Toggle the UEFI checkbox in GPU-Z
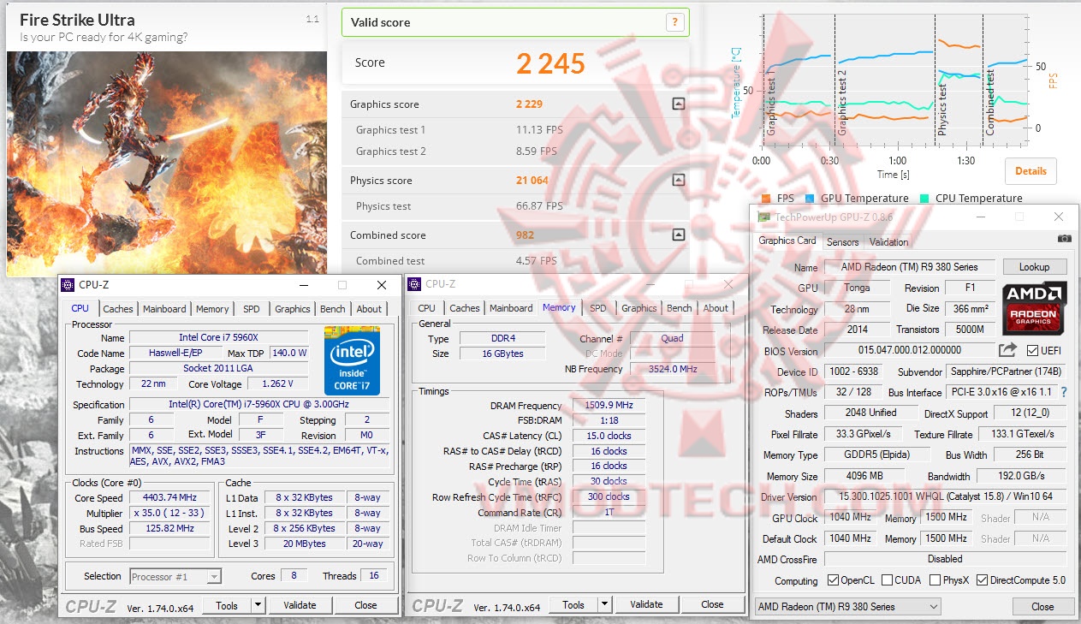 1032,351
